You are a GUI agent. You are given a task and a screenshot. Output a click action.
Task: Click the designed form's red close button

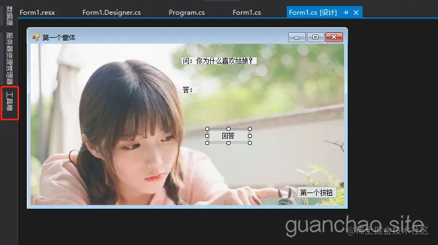[334, 37]
